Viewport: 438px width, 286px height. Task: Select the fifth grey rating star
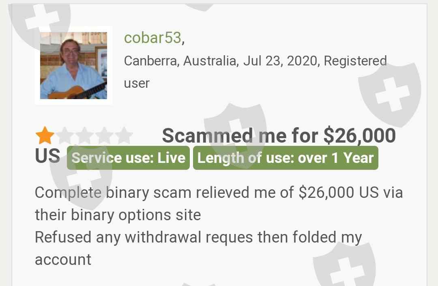pyautogui.click(x=123, y=135)
